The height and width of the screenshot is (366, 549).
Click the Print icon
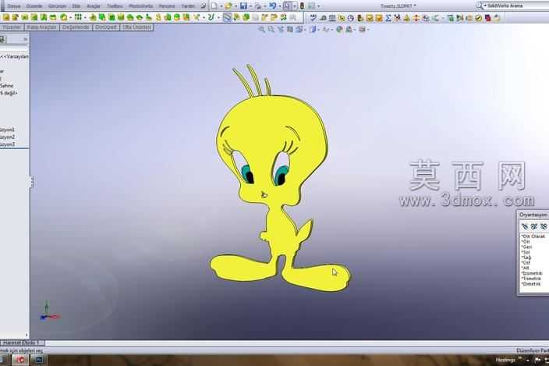pyautogui.click(x=258, y=6)
